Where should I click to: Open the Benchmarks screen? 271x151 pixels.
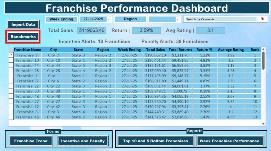coord(23,36)
